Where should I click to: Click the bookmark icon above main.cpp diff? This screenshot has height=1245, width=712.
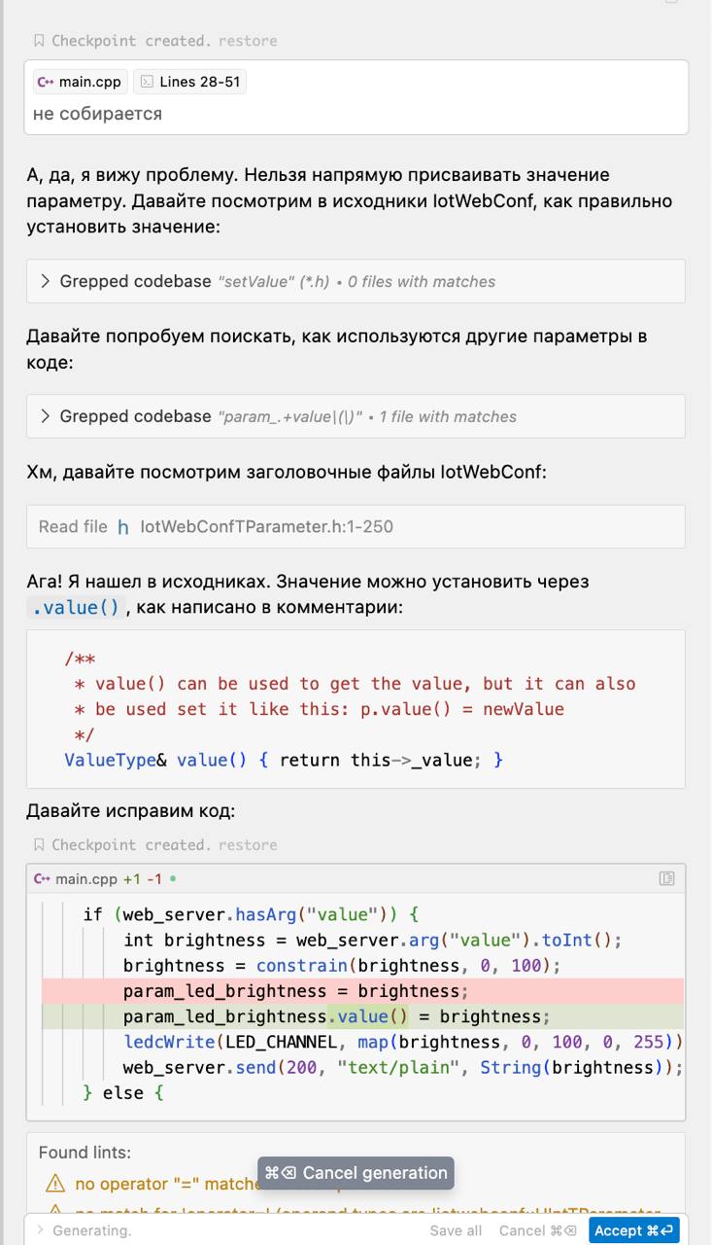tap(39, 845)
